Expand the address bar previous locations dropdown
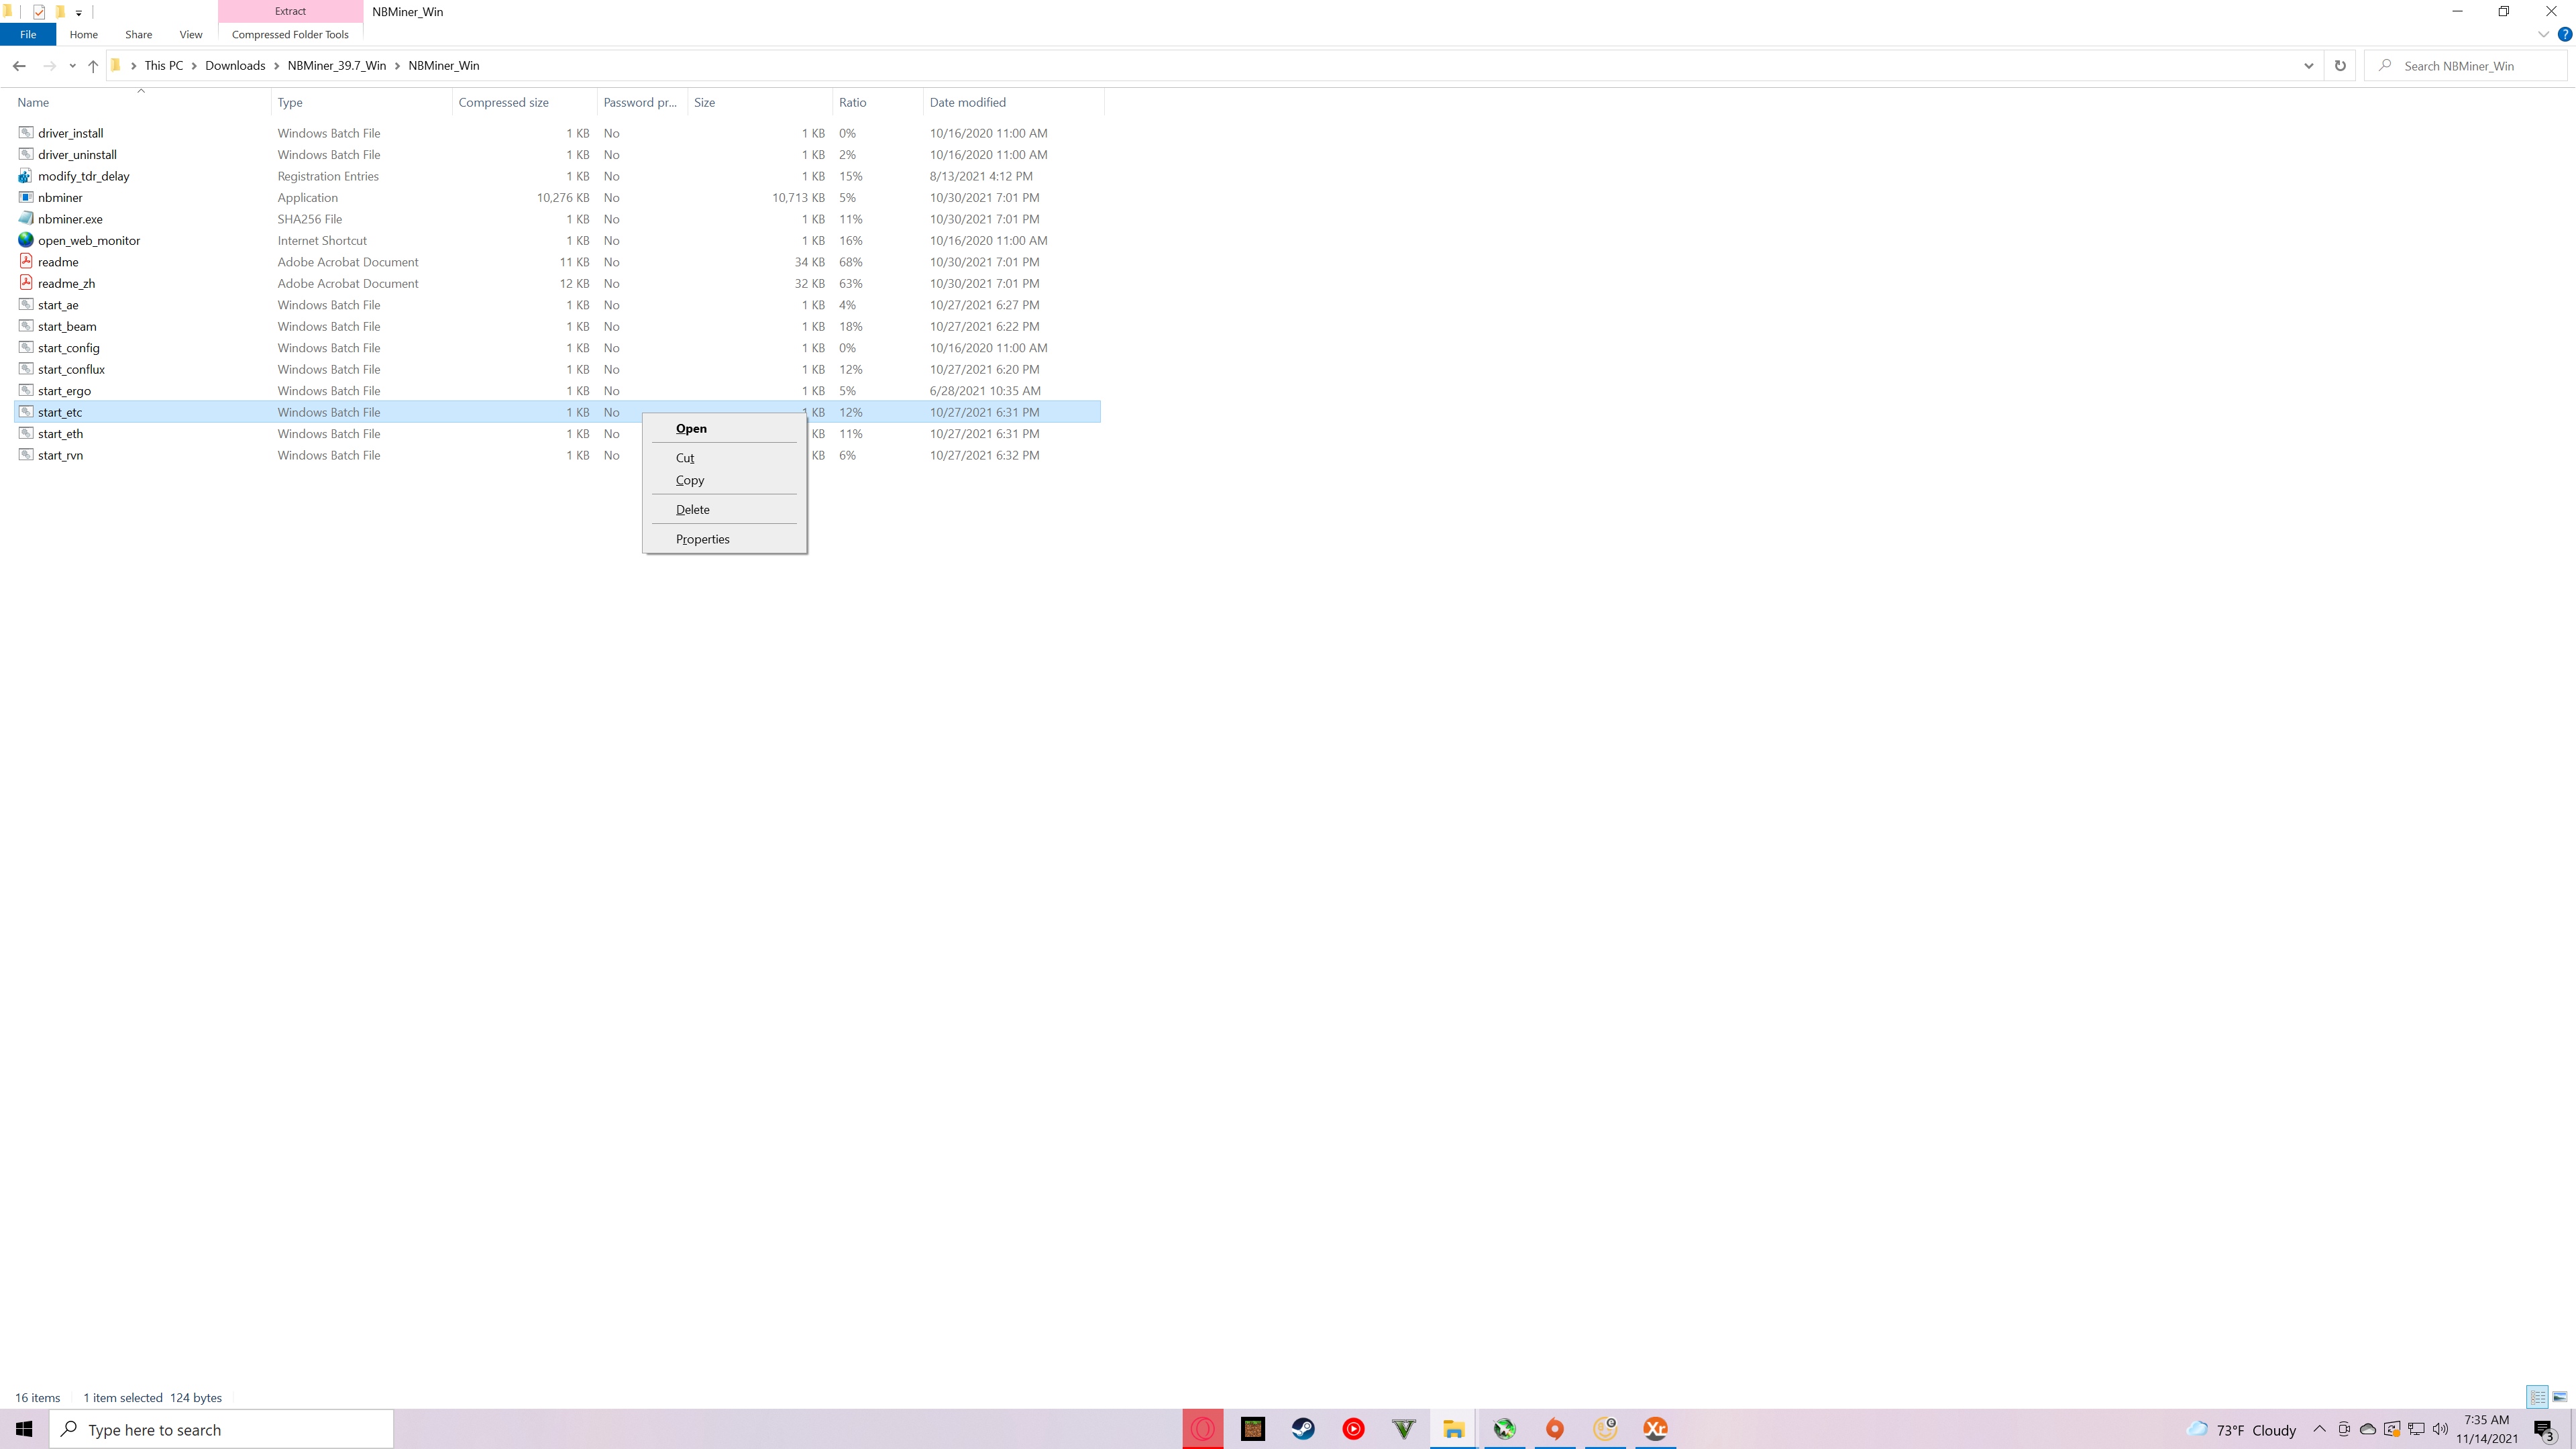Viewport: 2576px width, 1449px height. 2308,65
